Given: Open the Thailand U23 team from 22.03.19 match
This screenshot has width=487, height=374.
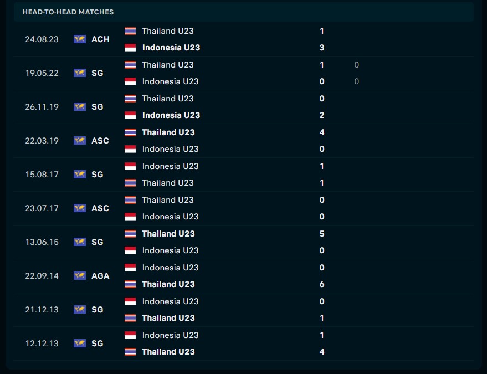Looking at the screenshot, I should tap(168, 132).
